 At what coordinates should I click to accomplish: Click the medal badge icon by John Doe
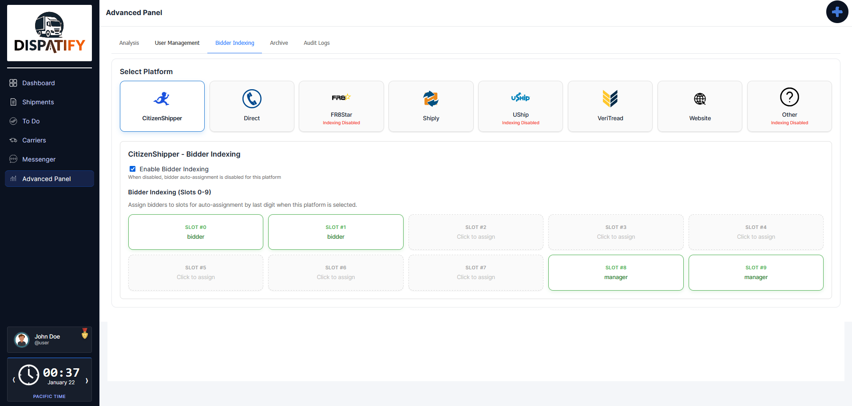(85, 334)
